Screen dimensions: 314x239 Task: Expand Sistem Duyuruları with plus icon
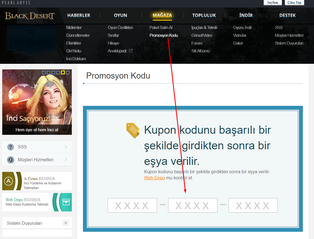65,223
